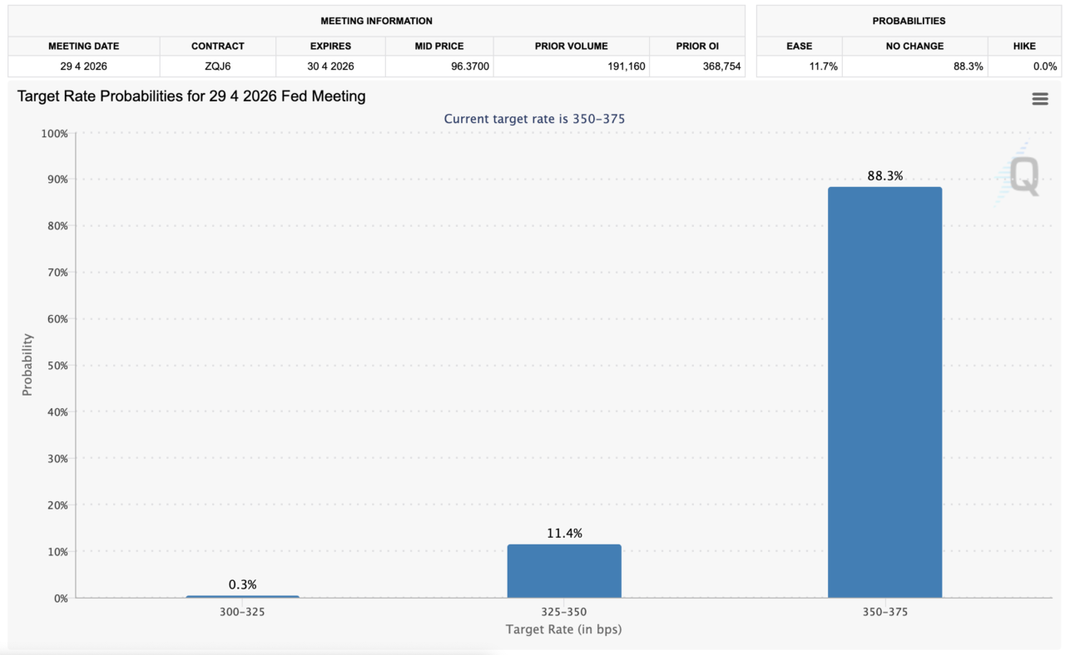The image size is (1065, 655).
Task: Click the tiny 300–325 probability bar
Action: 243,596
